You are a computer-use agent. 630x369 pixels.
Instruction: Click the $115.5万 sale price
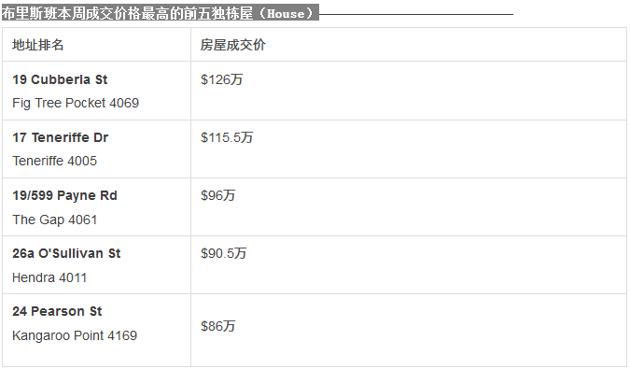pos(227,137)
